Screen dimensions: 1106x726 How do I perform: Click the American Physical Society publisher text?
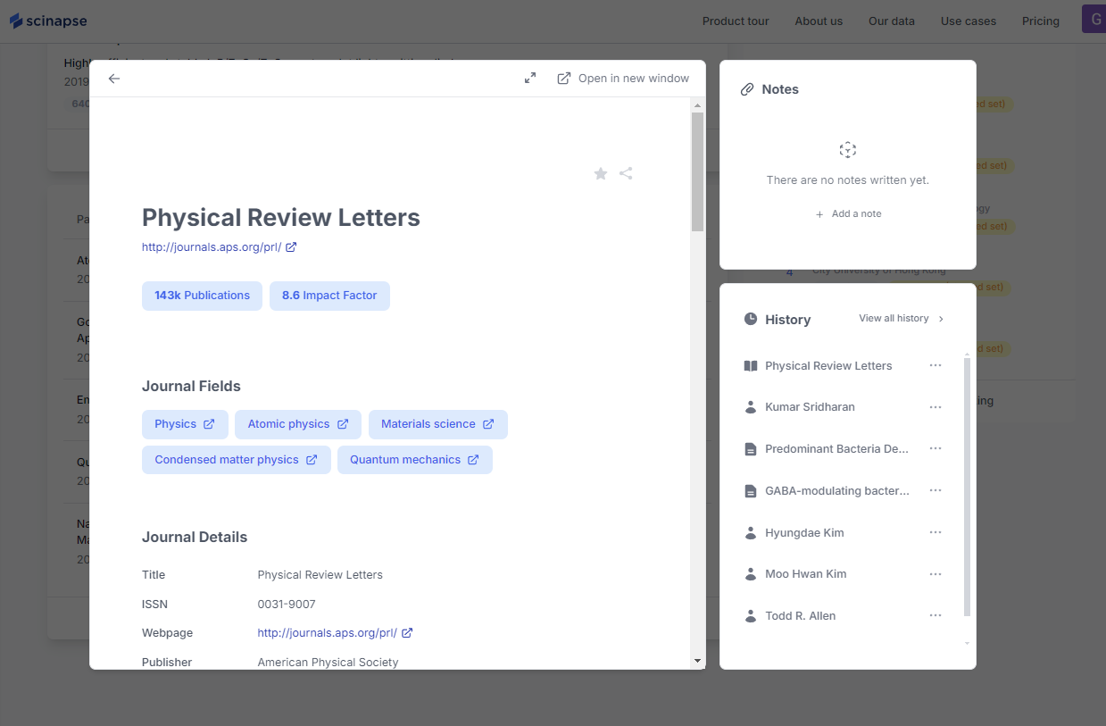[328, 663]
